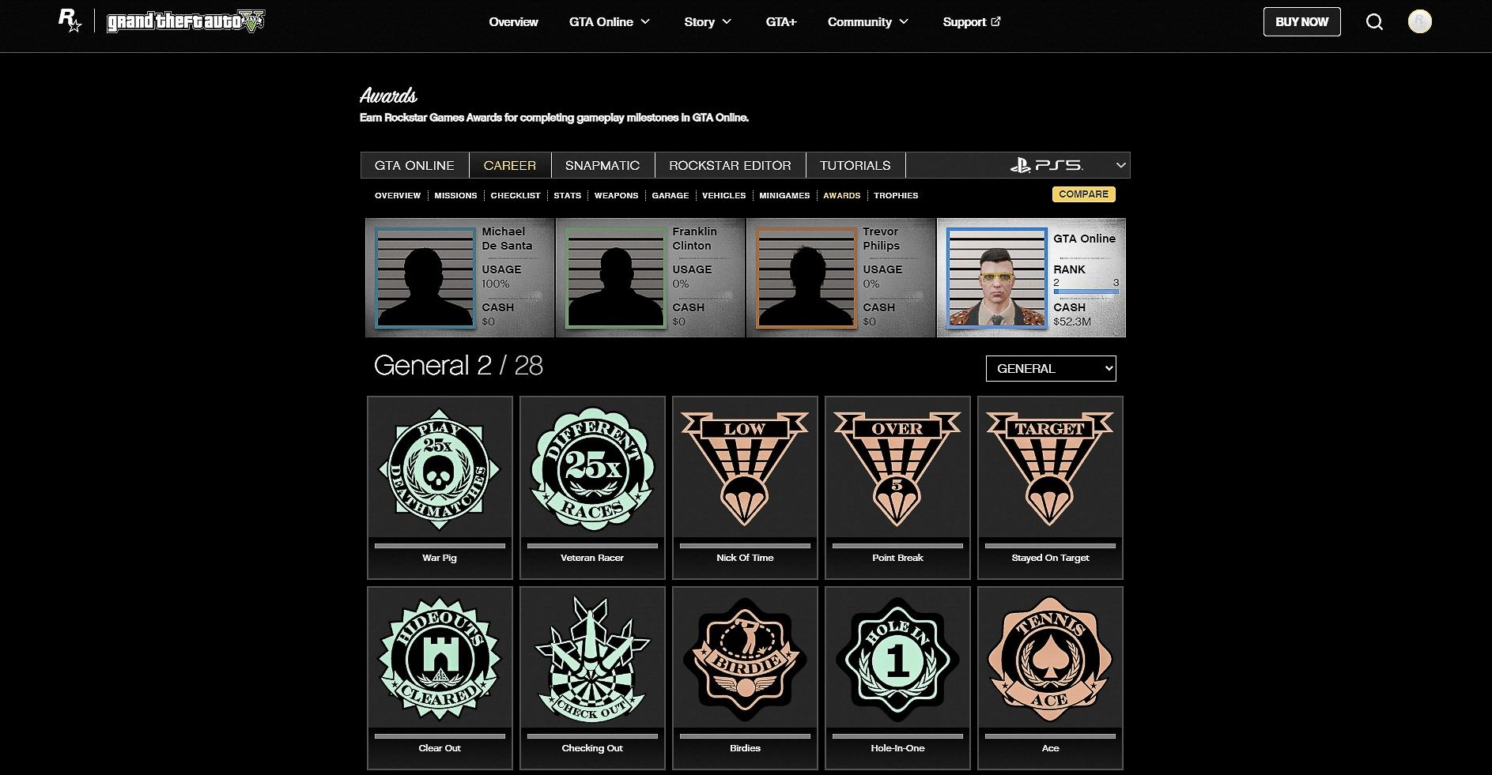Switch to the SNAPMATIC tab
Viewport: 1492px width, 775px height.
(602, 165)
